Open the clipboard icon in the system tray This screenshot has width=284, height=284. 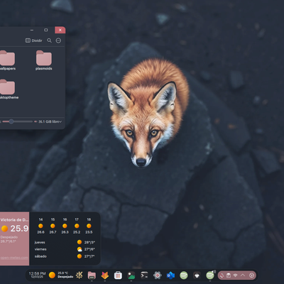click(229, 275)
